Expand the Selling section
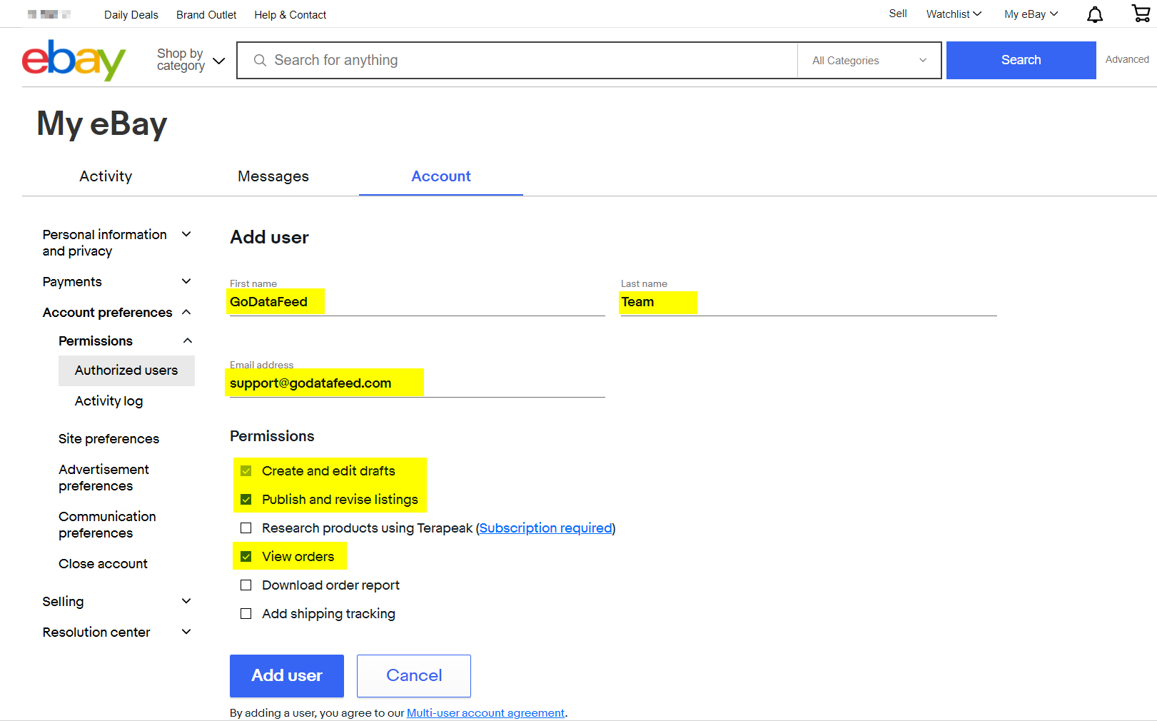1157x721 pixels. tap(117, 602)
